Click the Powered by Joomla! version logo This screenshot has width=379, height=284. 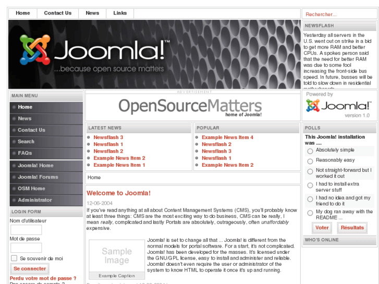coord(338,106)
